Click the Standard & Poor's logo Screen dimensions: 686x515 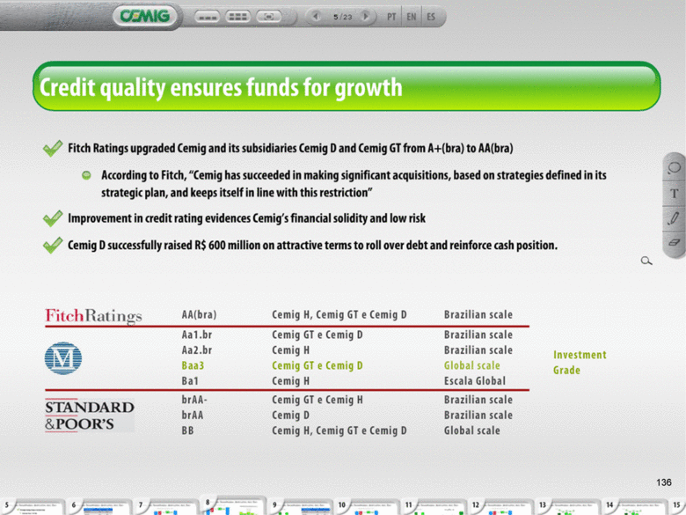pos(90,416)
